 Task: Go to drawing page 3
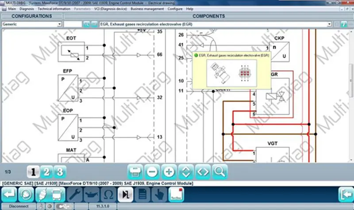point(60,172)
